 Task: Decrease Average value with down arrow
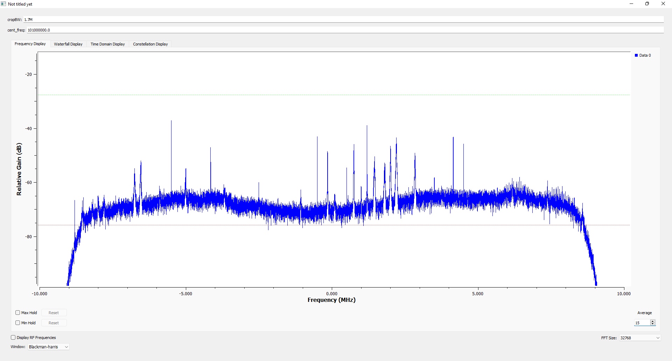coord(653,324)
